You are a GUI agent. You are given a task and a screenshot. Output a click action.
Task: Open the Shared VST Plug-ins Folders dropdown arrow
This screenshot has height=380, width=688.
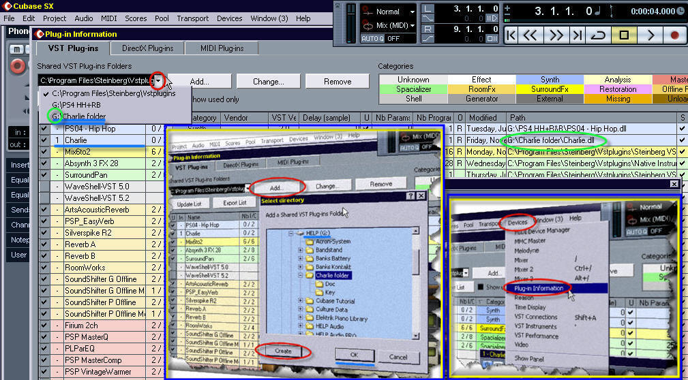point(158,80)
